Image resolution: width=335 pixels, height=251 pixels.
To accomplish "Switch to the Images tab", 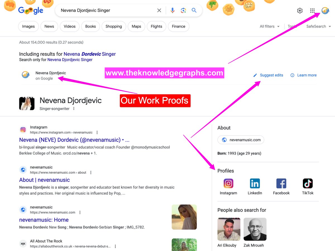I will pyautogui.click(x=28, y=27).
